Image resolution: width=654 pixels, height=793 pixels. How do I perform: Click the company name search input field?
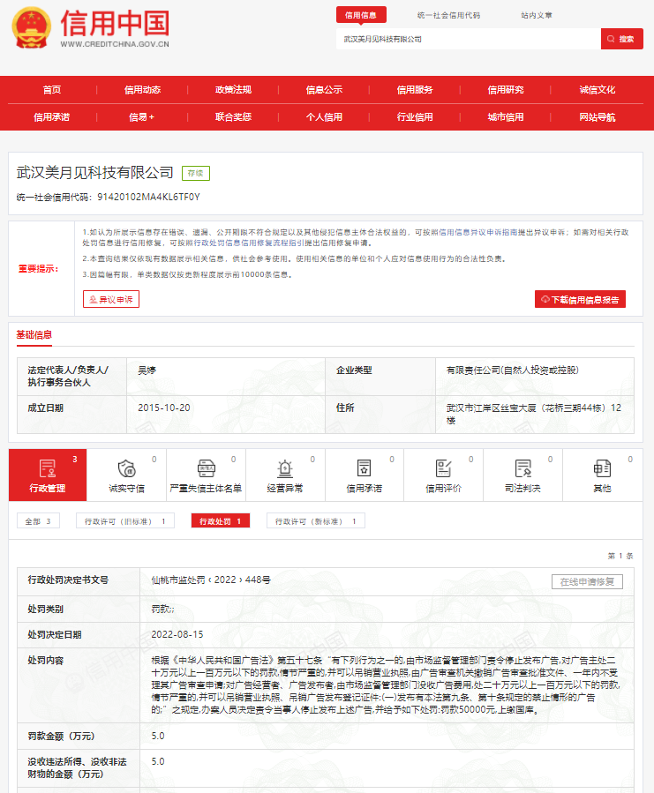469,39
